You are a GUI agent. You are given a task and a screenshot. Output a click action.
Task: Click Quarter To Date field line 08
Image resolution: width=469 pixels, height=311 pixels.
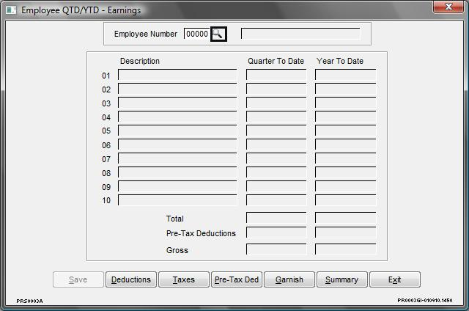276,172
